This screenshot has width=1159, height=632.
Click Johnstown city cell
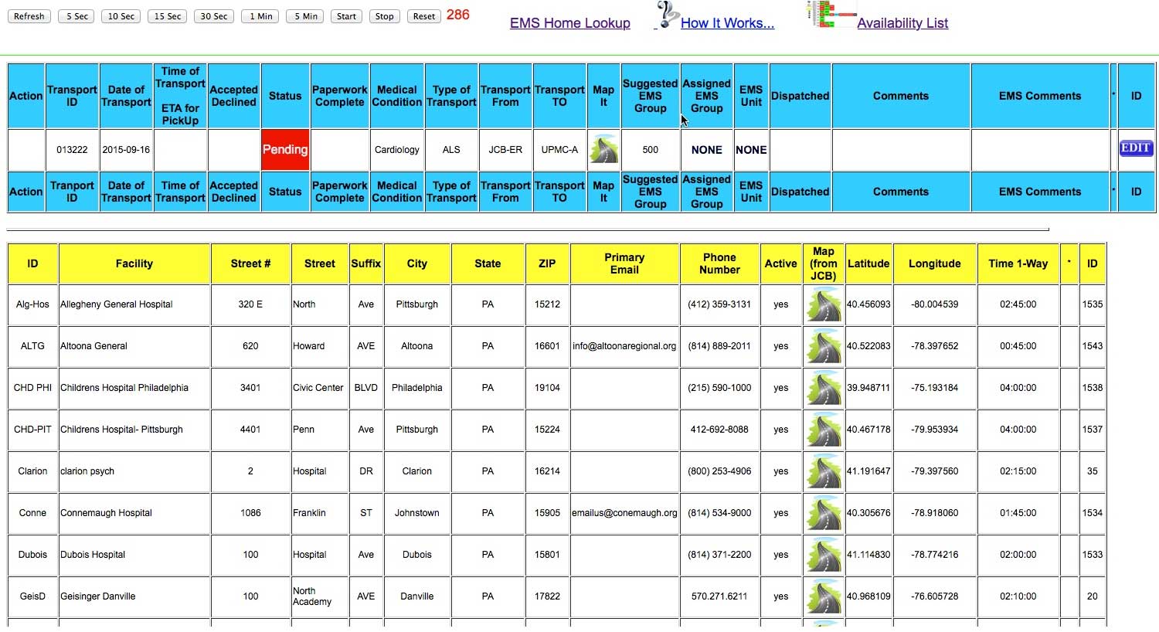417,513
